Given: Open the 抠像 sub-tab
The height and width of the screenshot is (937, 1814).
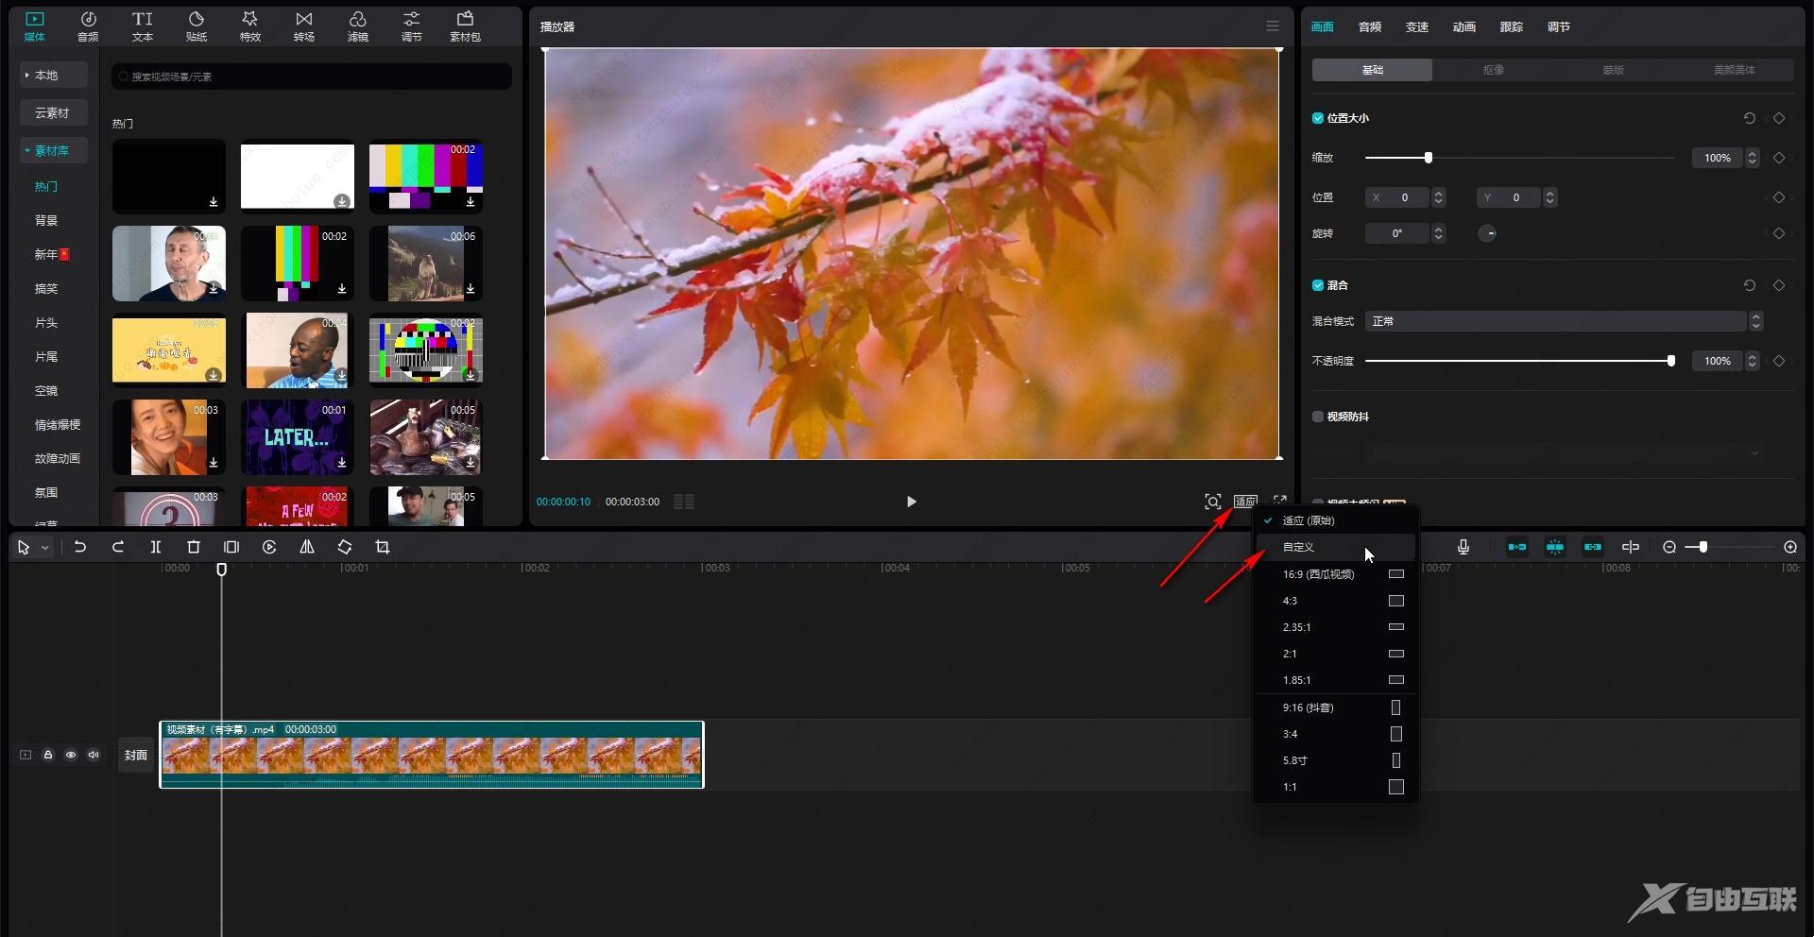Looking at the screenshot, I should click(x=1493, y=70).
